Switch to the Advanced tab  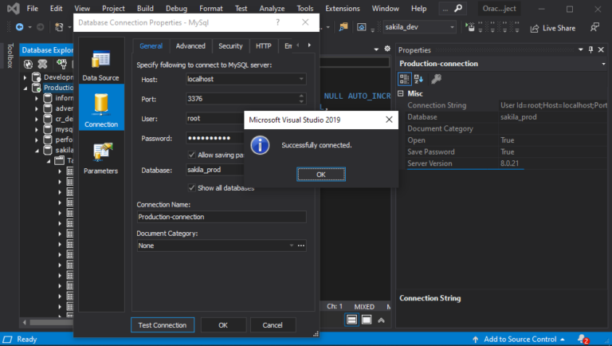pos(190,46)
